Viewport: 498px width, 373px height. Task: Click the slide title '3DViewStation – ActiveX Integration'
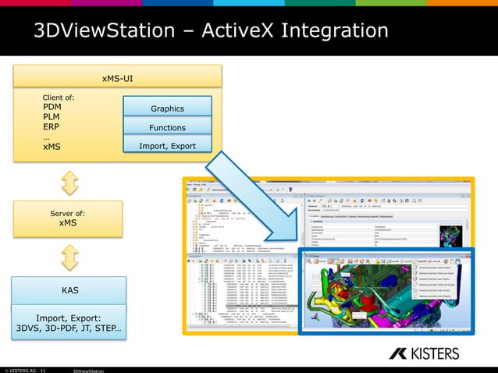211,30
